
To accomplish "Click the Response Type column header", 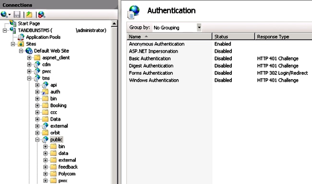I will tap(283, 36).
